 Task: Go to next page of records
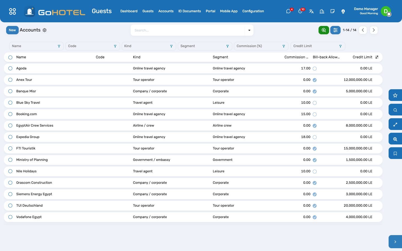pos(374,30)
